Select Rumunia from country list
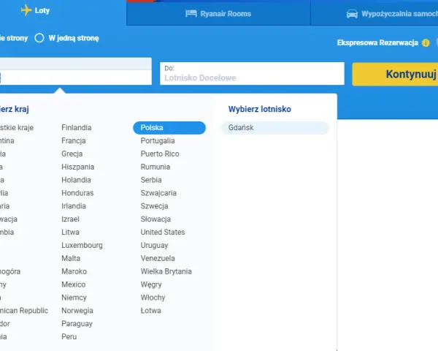The height and width of the screenshot is (351, 438). [155, 167]
